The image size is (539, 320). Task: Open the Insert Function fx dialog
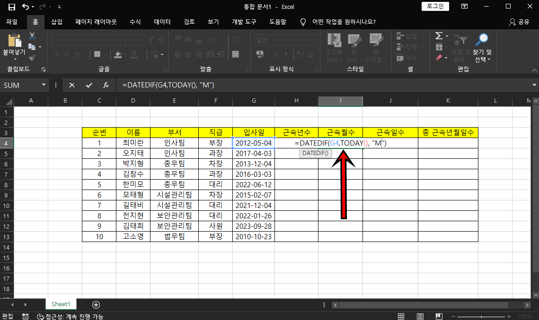click(x=106, y=85)
